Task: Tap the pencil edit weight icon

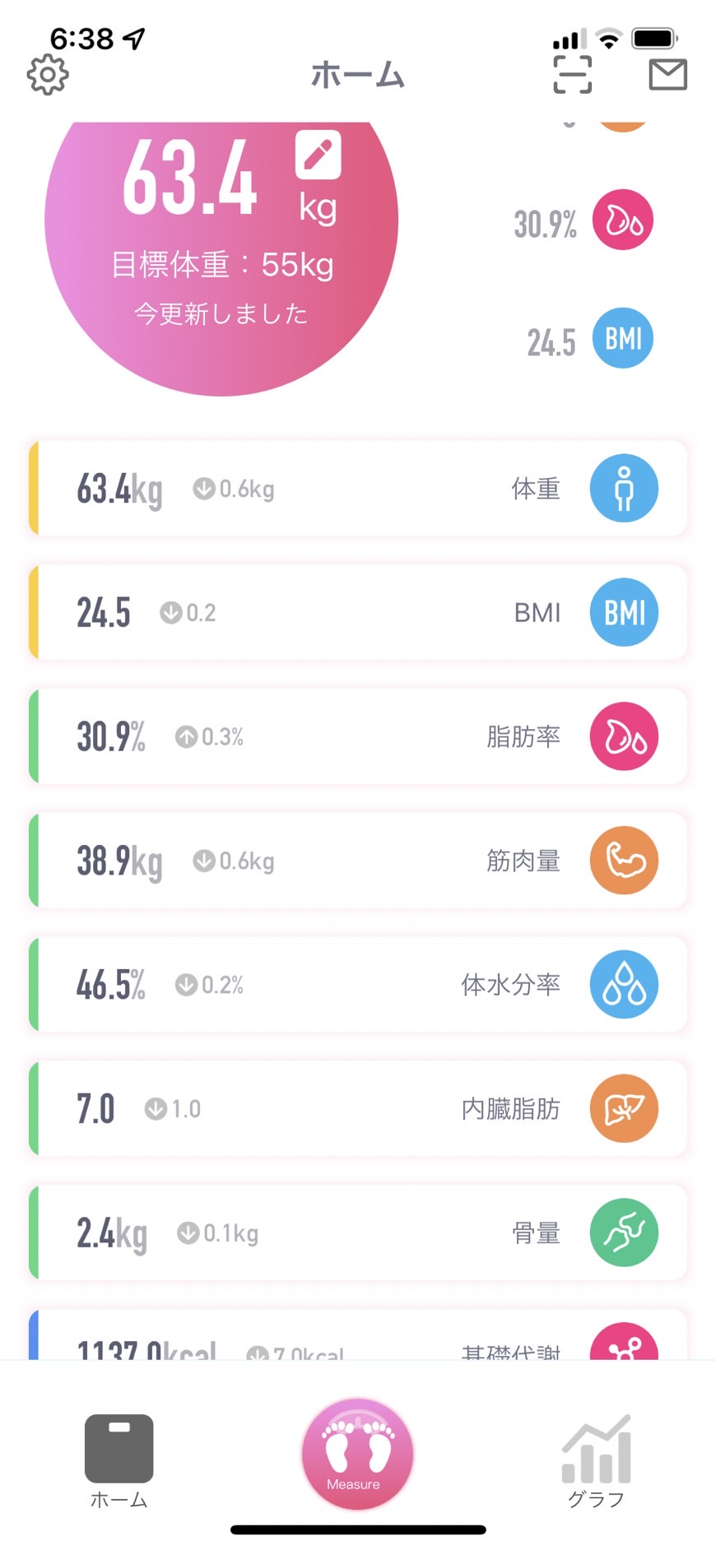Action: [x=318, y=154]
